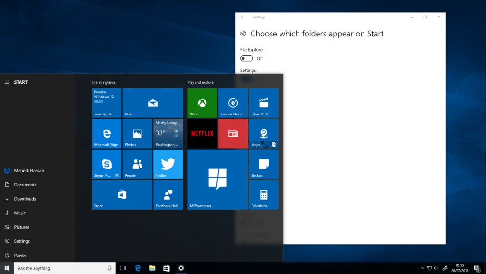
Task: Open the Mail tile
Action: tap(153, 103)
